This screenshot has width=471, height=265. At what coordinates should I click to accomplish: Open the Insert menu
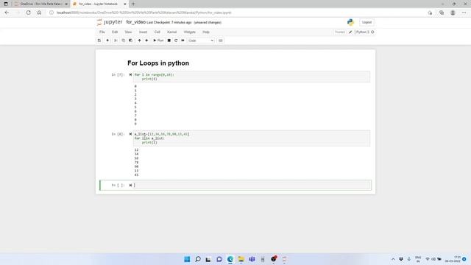click(x=143, y=32)
